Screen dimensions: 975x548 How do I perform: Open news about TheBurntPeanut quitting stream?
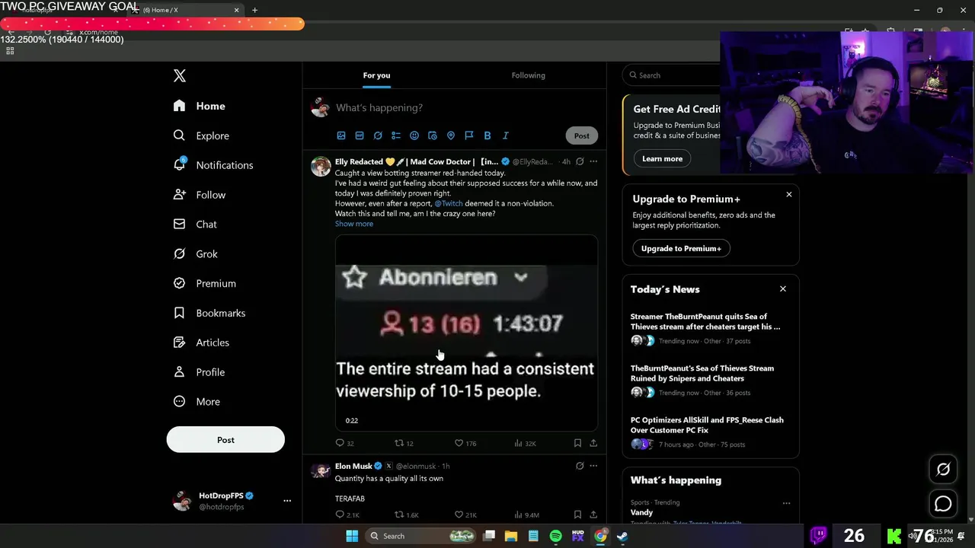[705, 321]
